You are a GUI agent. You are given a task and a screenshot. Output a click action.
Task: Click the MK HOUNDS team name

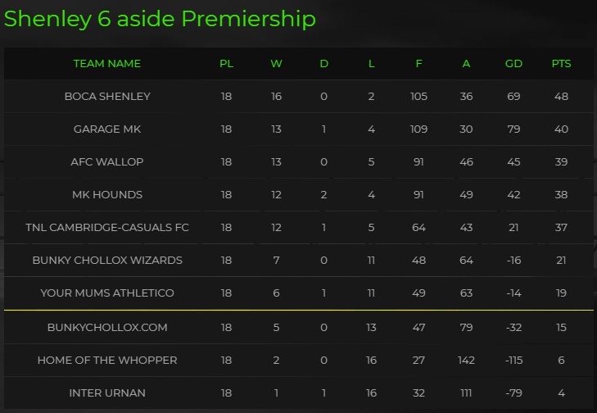(107, 195)
